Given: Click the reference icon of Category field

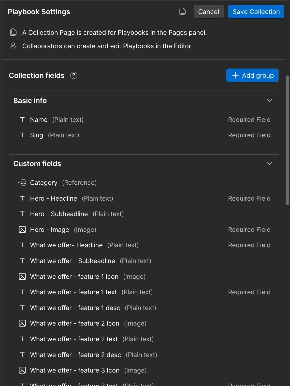Looking at the screenshot, I should click(x=22, y=183).
